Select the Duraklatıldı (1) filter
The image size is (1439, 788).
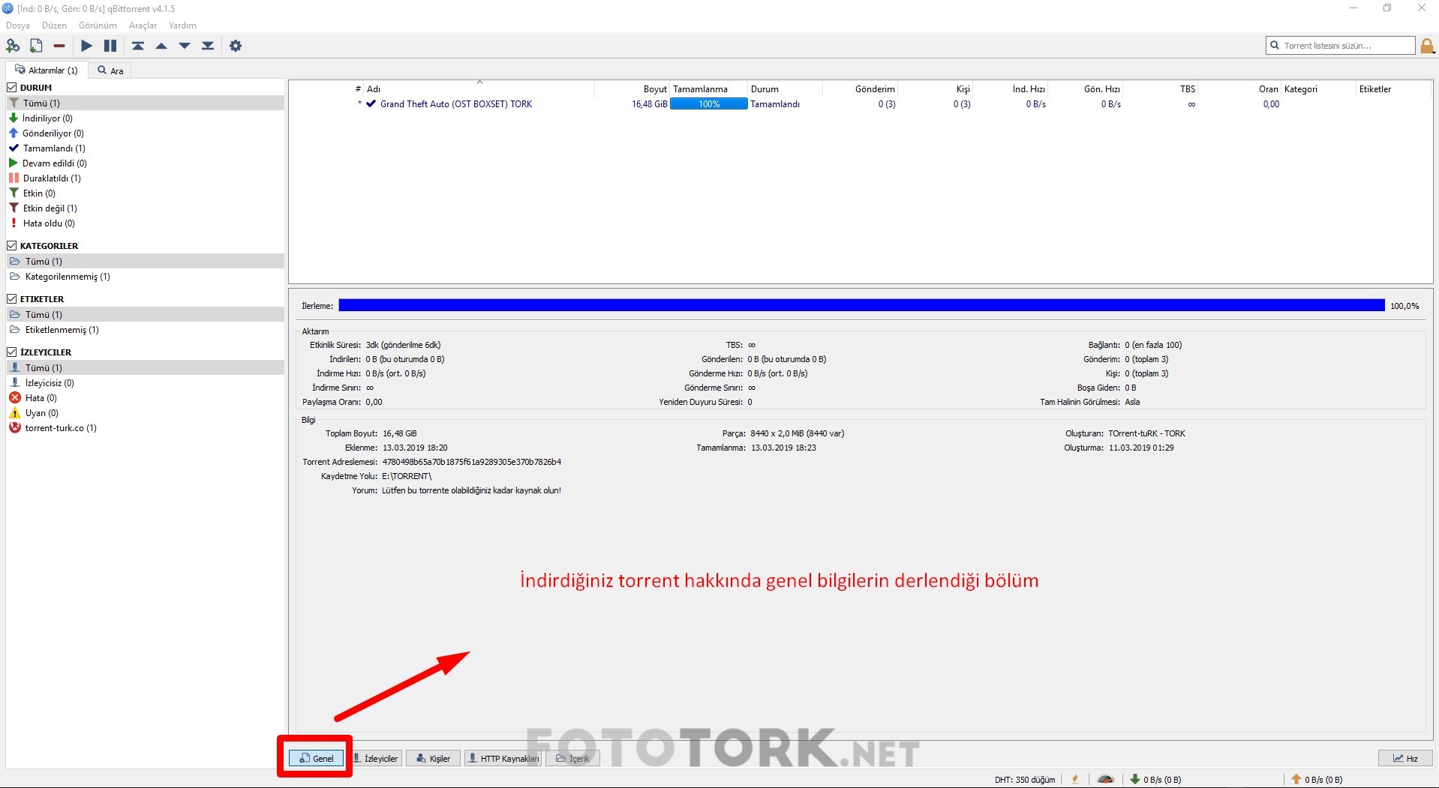[x=146, y=178]
